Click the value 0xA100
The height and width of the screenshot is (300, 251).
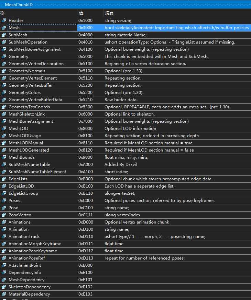(86, 172)
